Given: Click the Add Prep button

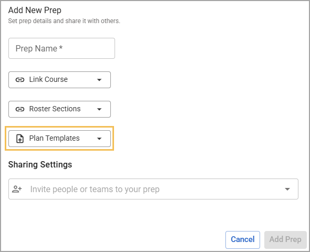Looking at the screenshot, I should click(285, 240).
